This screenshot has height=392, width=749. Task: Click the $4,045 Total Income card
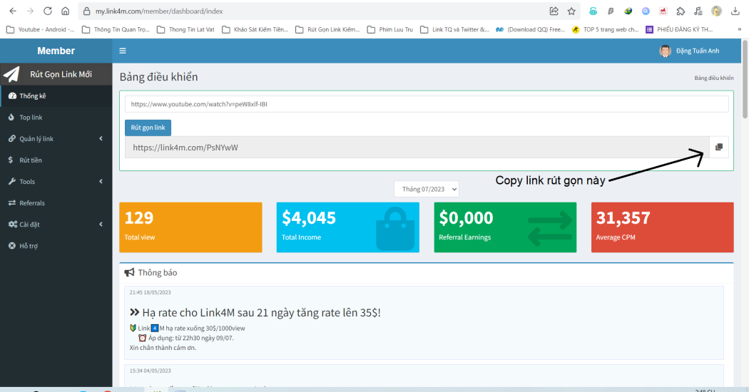[348, 227]
